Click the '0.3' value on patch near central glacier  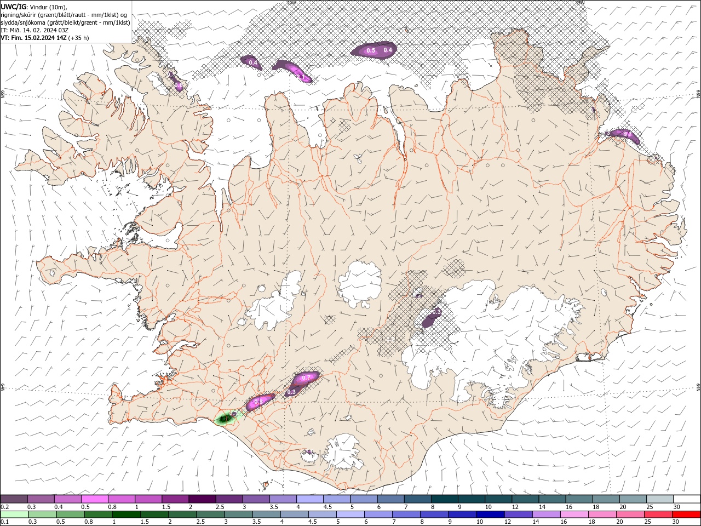pos(436,312)
